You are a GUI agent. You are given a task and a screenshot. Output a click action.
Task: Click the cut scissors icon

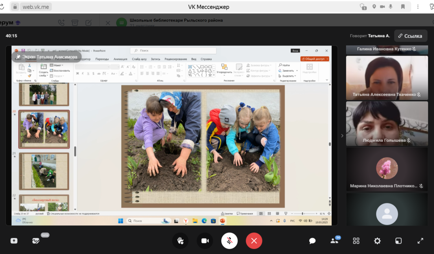[30, 66]
